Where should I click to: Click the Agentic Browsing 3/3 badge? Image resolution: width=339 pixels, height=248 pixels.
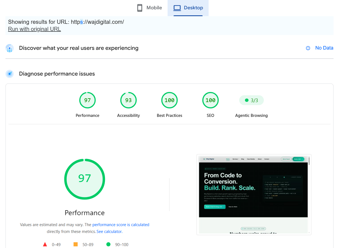pyautogui.click(x=252, y=100)
